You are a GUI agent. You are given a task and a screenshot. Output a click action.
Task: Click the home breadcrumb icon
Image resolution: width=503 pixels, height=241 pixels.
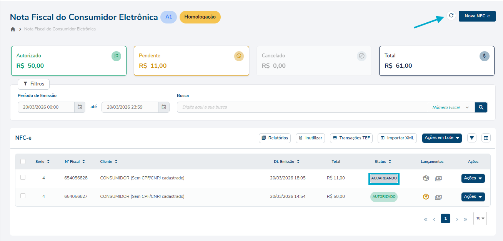pyautogui.click(x=13, y=29)
